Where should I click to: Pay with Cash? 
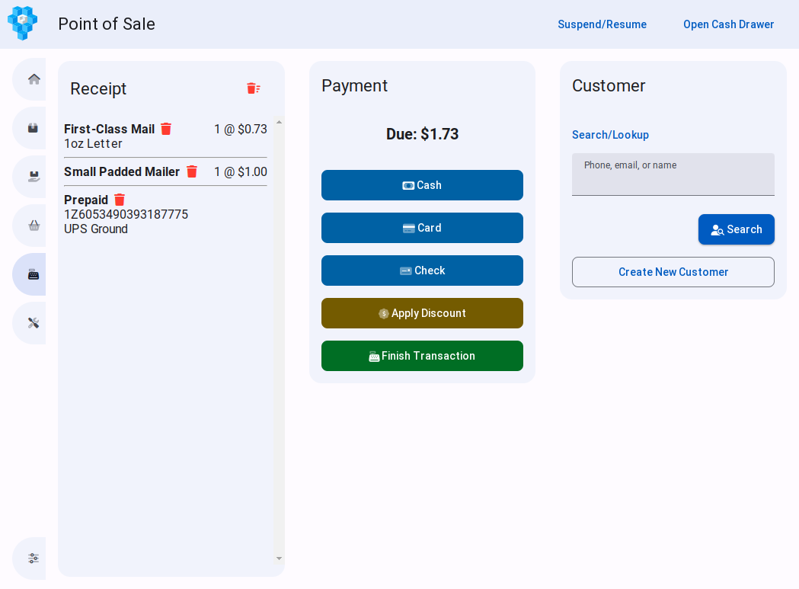[422, 185]
